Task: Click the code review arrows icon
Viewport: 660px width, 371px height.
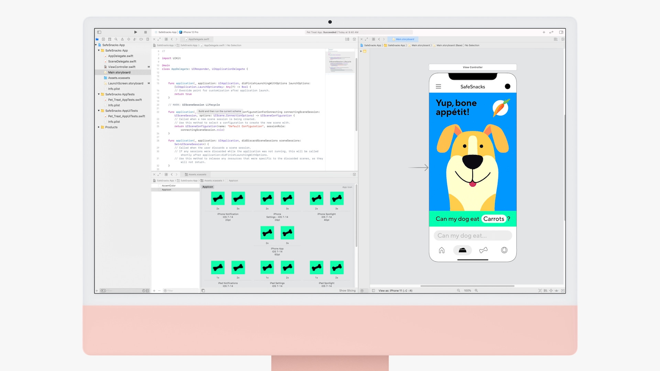Action: [x=551, y=32]
